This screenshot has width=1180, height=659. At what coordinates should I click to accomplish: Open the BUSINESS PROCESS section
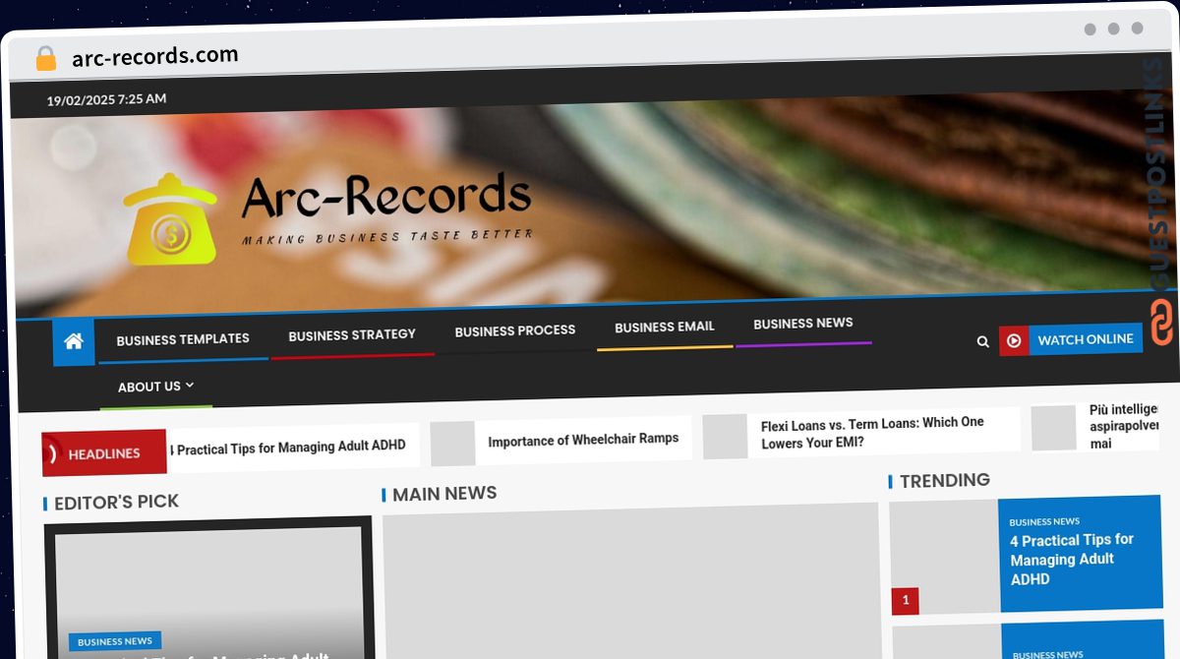coord(515,330)
